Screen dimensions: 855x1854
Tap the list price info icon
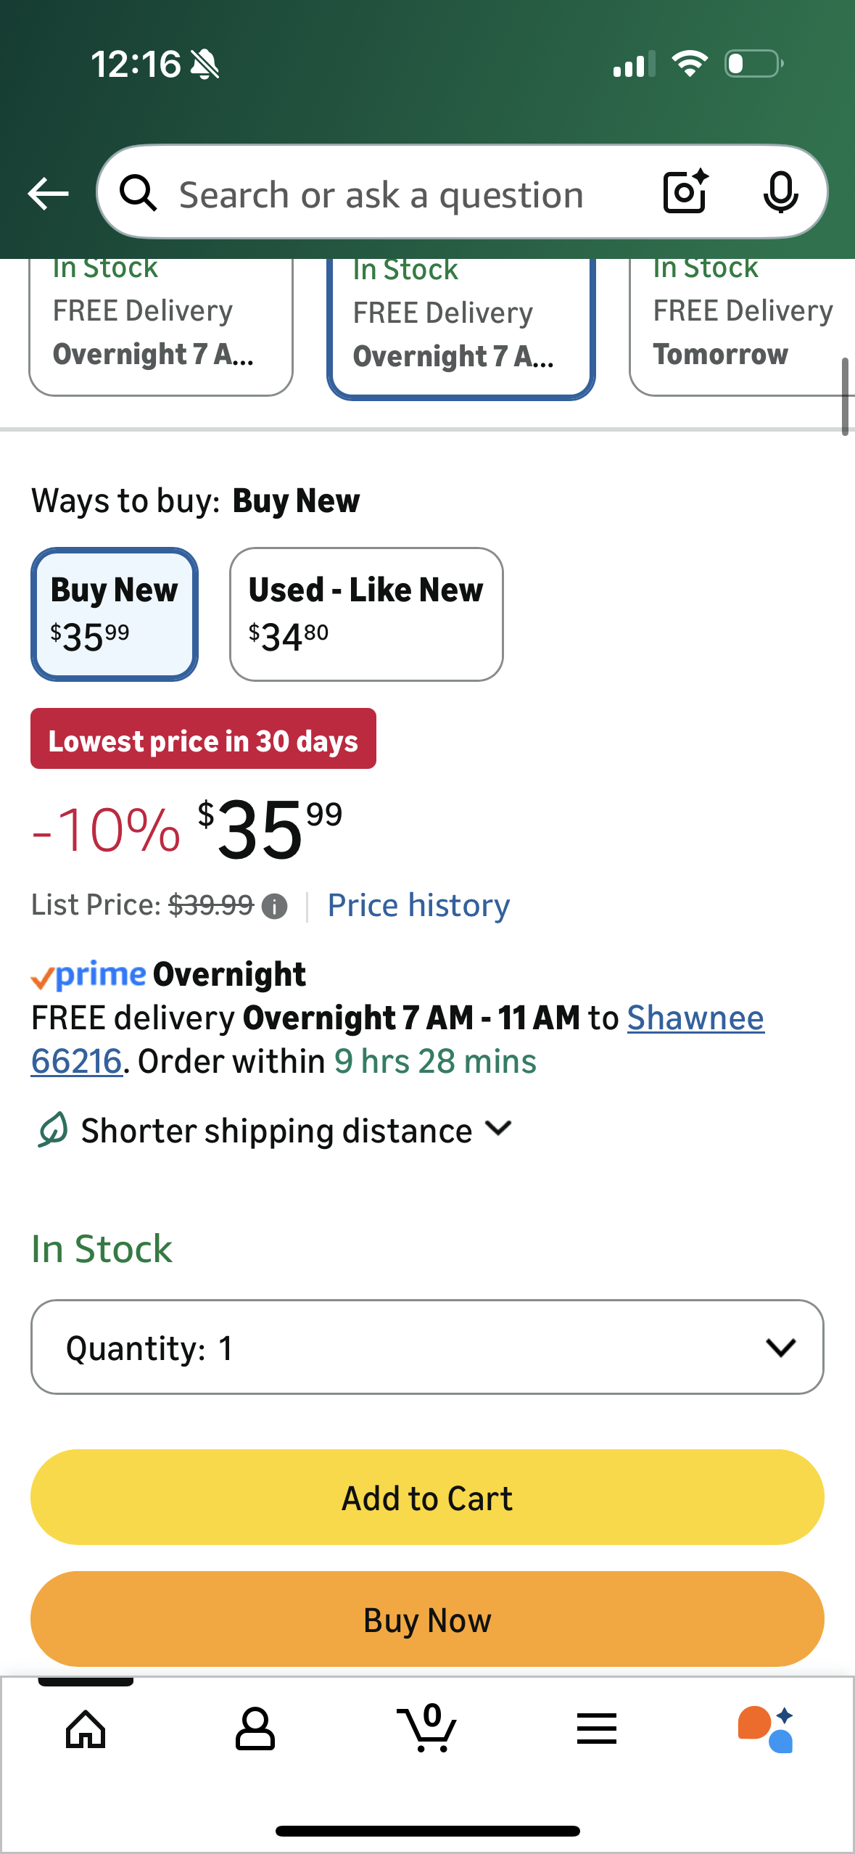[274, 906]
